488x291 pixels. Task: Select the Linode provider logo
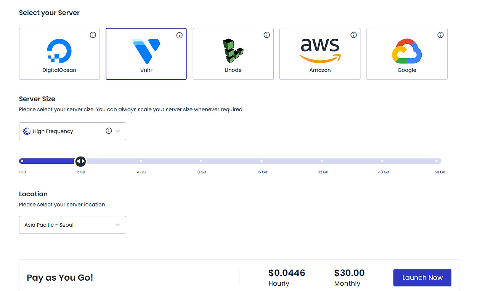233,50
